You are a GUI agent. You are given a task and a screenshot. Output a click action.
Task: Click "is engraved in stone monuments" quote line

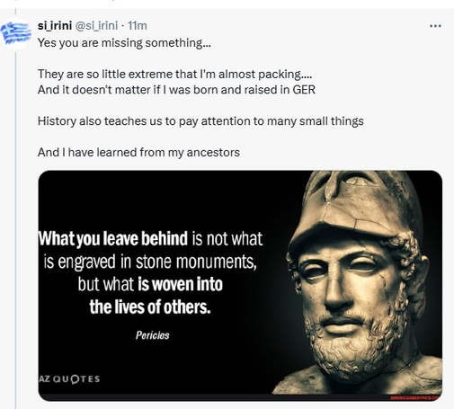(150, 262)
